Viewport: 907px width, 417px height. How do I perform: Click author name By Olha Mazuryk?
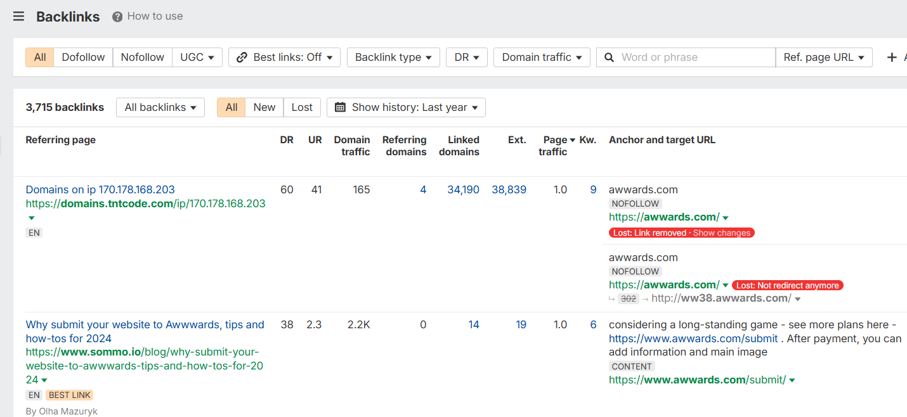point(62,411)
